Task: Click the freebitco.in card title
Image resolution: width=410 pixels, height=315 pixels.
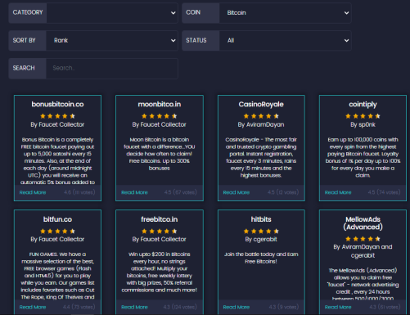Action: [160, 219]
